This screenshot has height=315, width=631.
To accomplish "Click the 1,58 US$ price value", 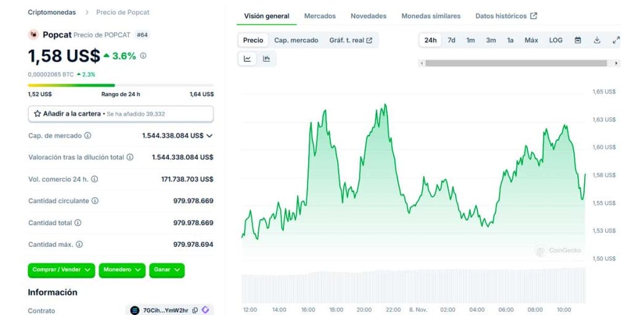I will 64,56.
